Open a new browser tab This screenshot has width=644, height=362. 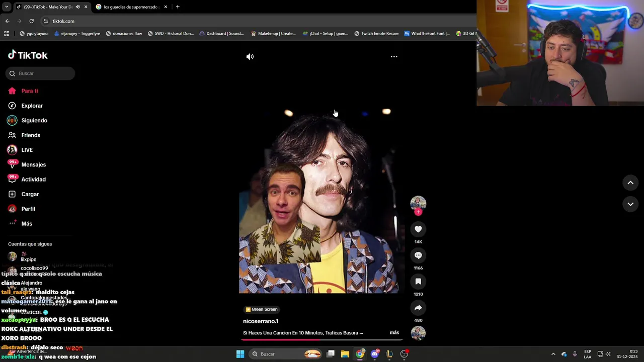178,7
